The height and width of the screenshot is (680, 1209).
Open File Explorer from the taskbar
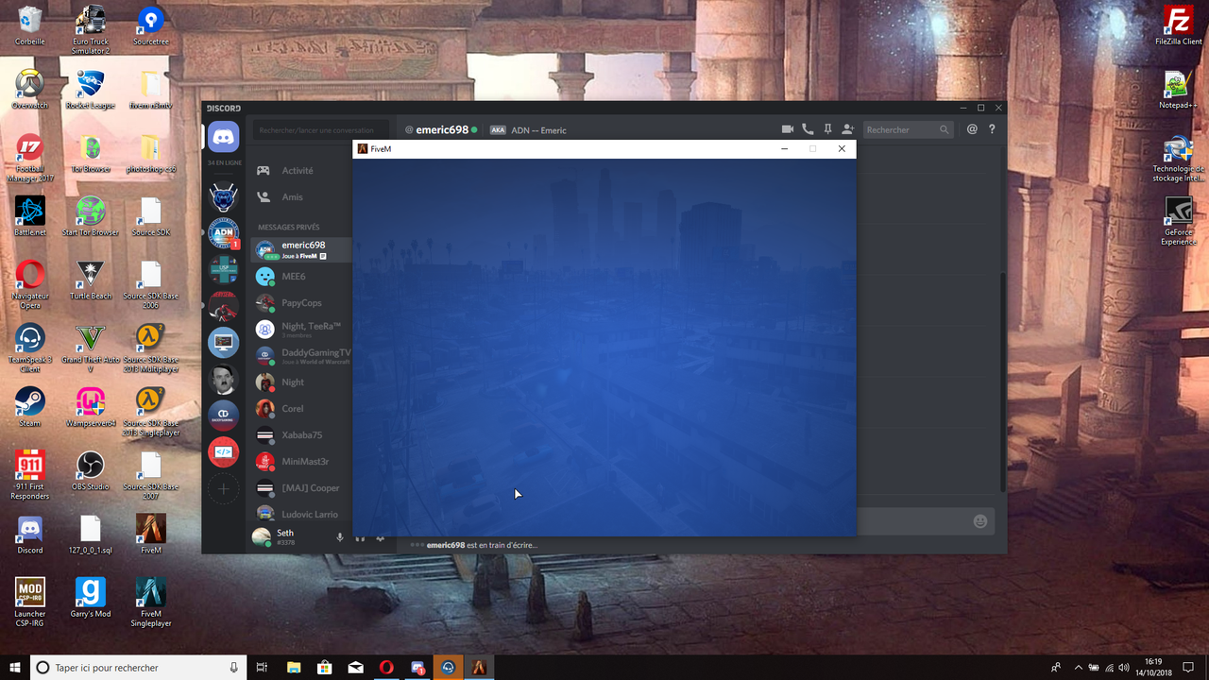pyautogui.click(x=294, y=668)
